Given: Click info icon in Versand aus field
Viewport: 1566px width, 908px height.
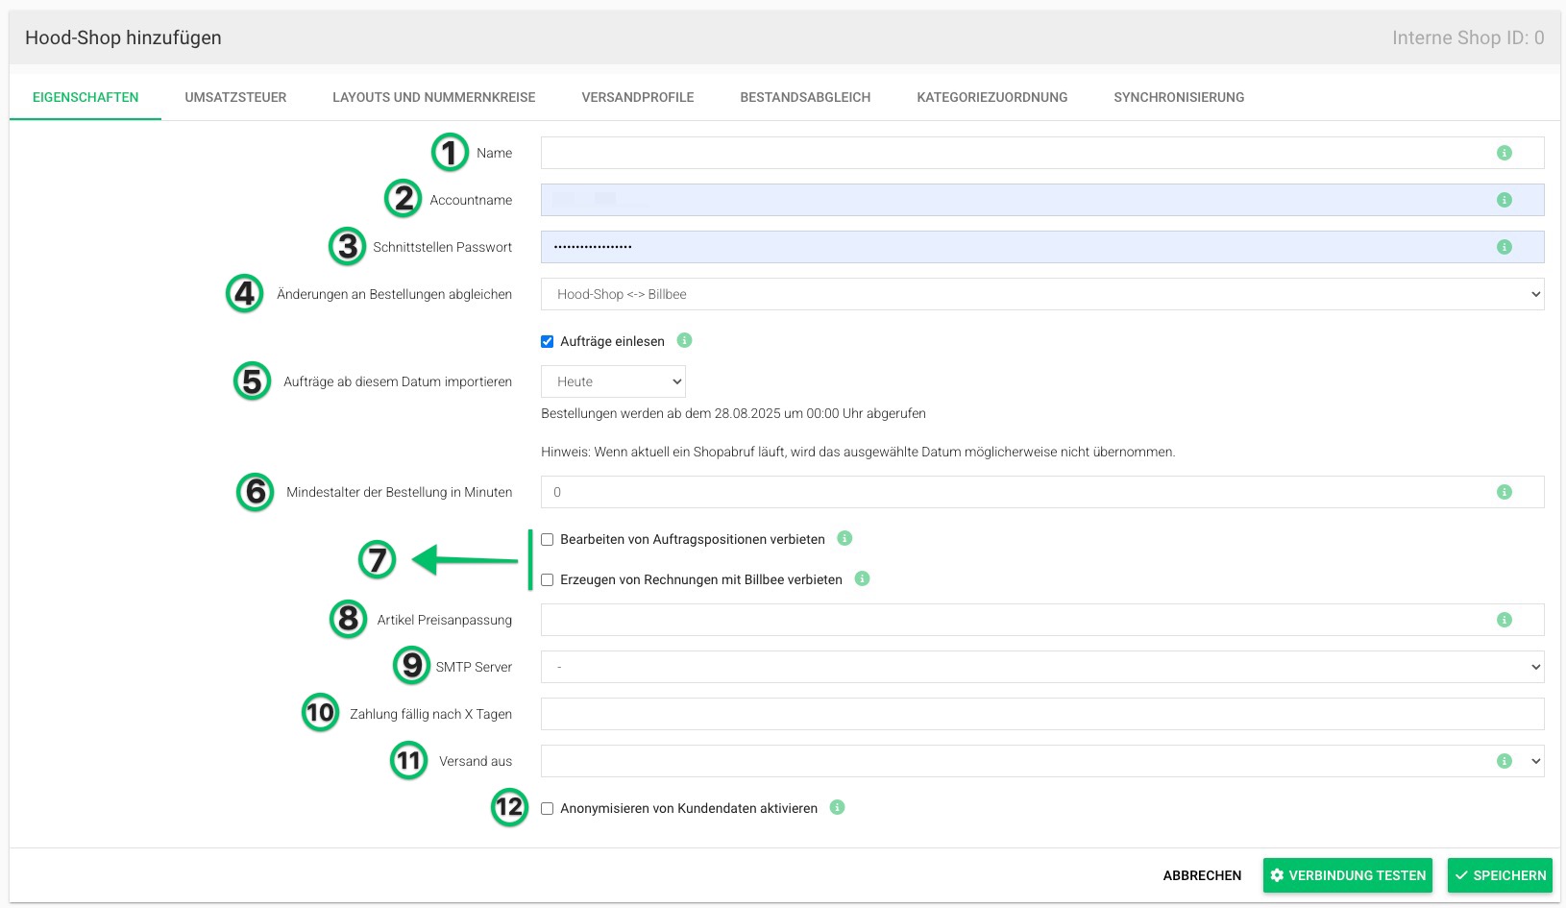Looking at the screenshot, I should point(1505,761).
